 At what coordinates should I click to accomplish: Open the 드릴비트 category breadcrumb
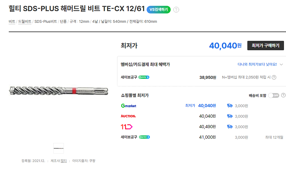(25, 22)
